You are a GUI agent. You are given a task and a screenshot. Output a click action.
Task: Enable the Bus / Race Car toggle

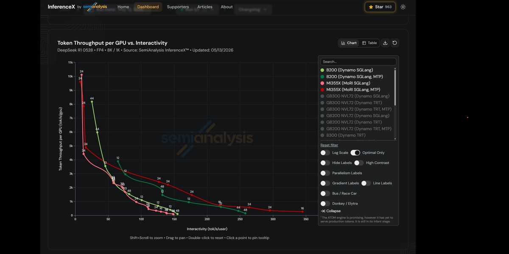(325, 193)
